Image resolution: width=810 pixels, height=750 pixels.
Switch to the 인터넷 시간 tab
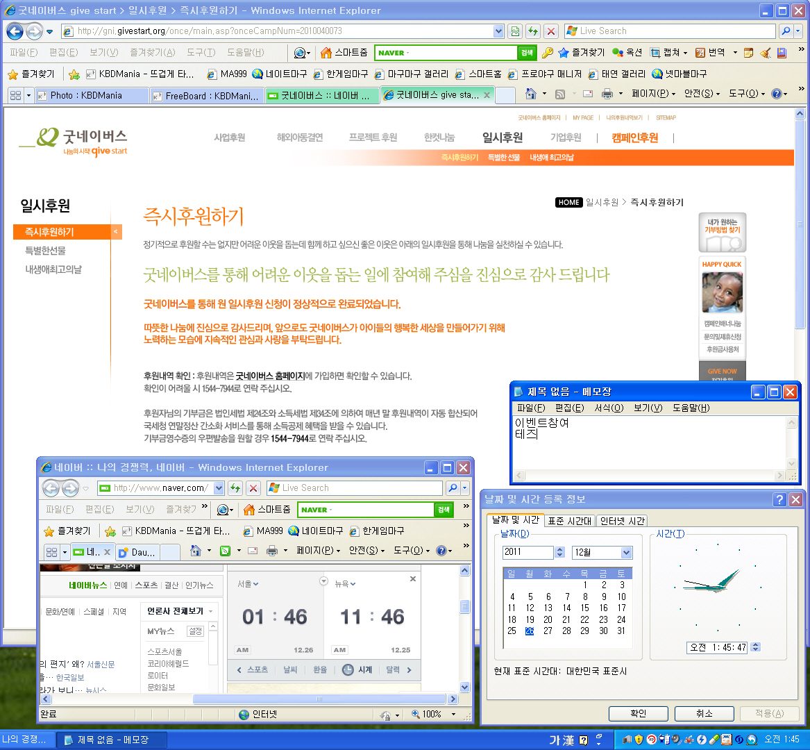(623, 521)
